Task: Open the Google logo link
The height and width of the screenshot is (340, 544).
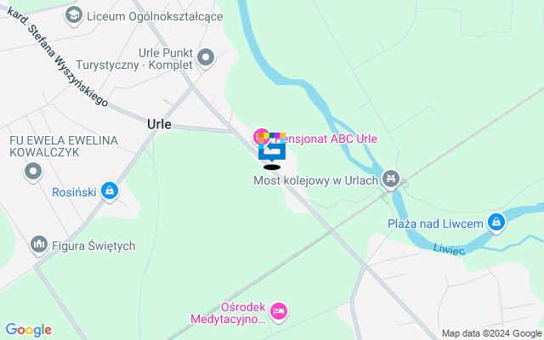Action: point(28,330)
